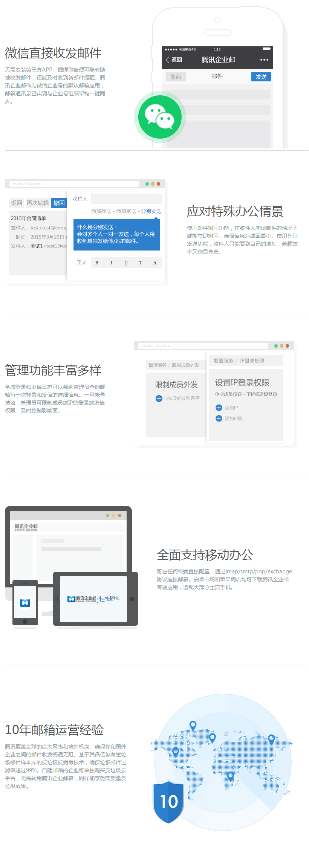Viewport: 309px width, 854px height.
Task: Tap the three-dot more menu in phone header
Action: tap(264, 60)
